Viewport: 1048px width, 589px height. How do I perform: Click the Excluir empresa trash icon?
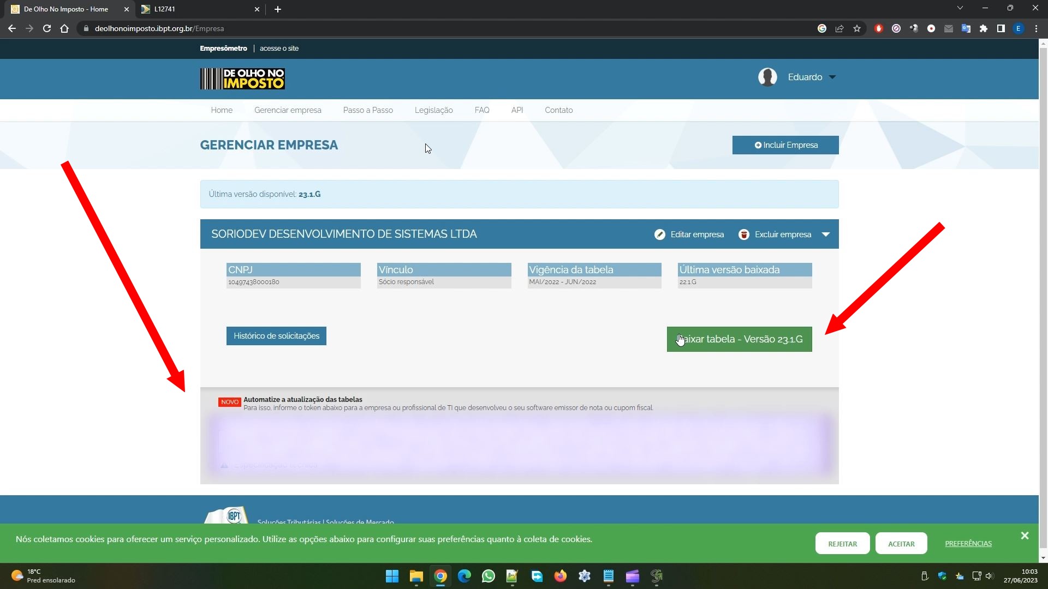click(x=744, y=235)
